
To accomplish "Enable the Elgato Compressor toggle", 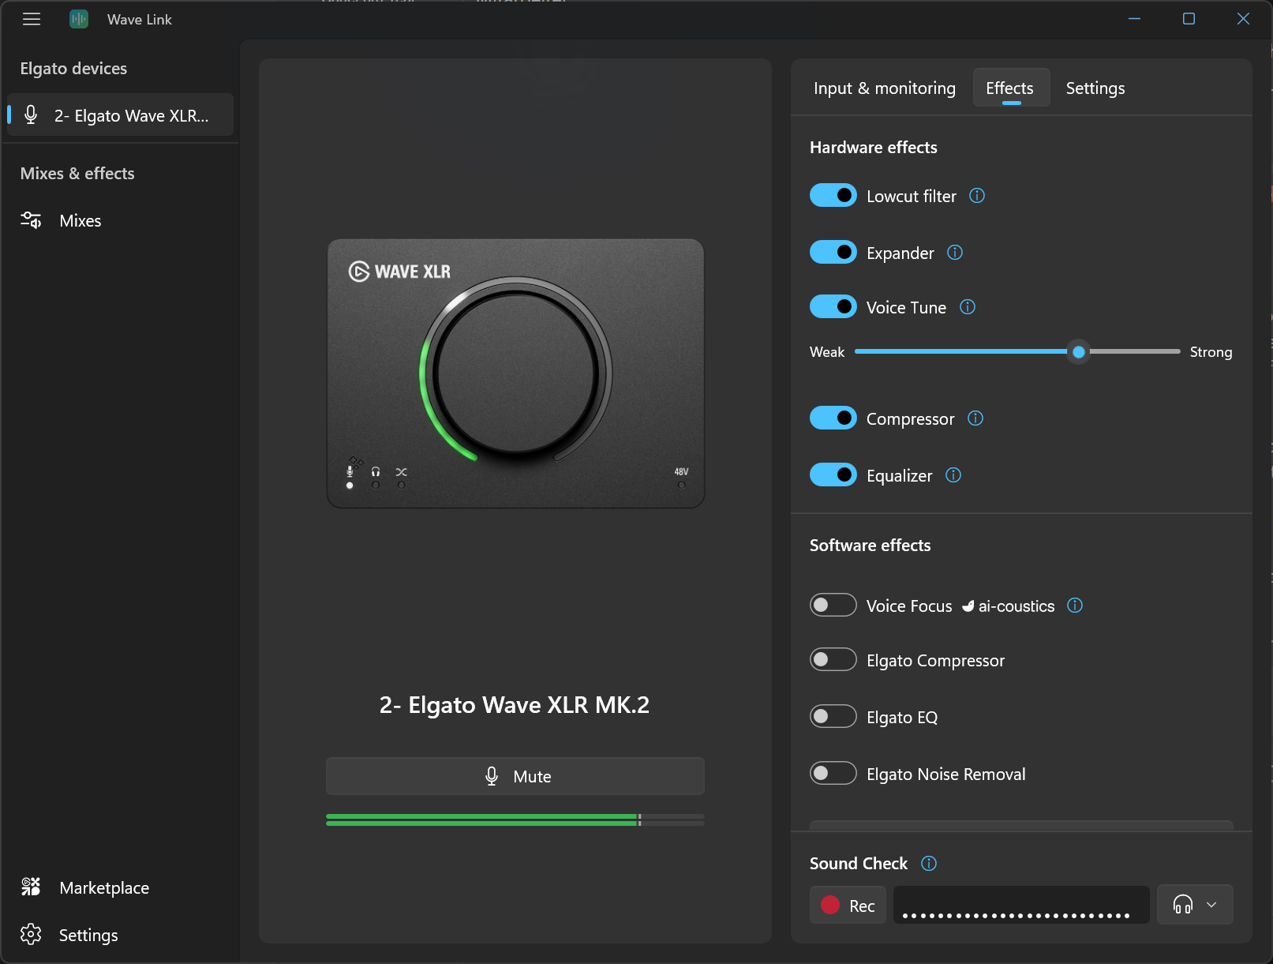I will [x=833, y=659].
